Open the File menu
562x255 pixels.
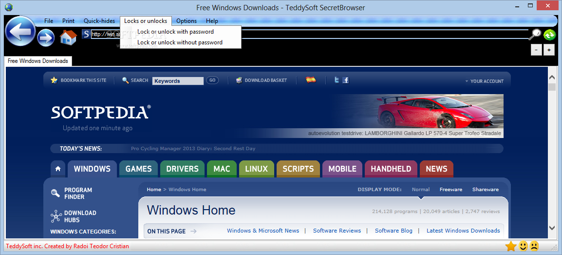point(49,21)
